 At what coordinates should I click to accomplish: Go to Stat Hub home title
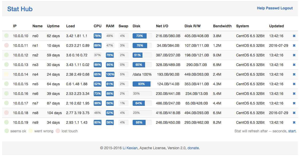[x=20, y=9]
